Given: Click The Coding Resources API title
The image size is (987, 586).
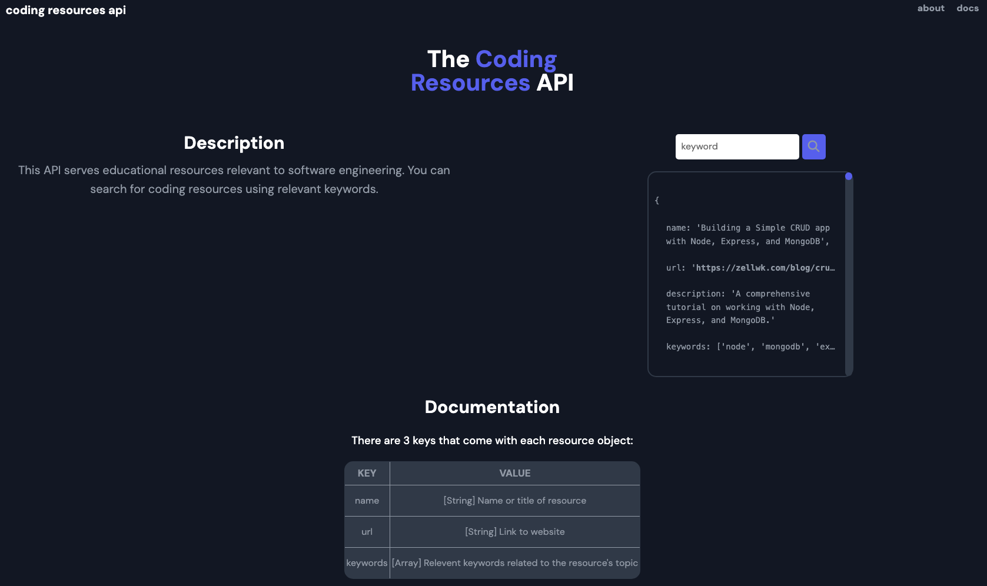Looking at the screenshot, I should (x=492, y=71).
